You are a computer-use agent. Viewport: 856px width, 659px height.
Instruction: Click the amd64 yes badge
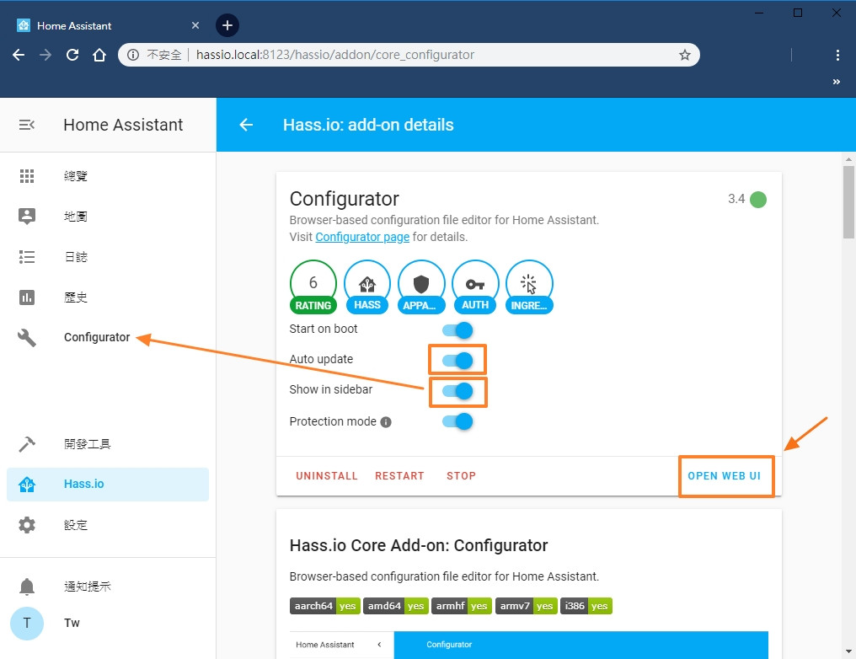click(395, 606)
